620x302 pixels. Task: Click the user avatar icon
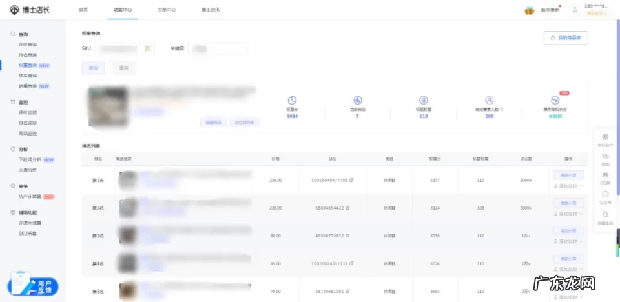click(574, 10)
